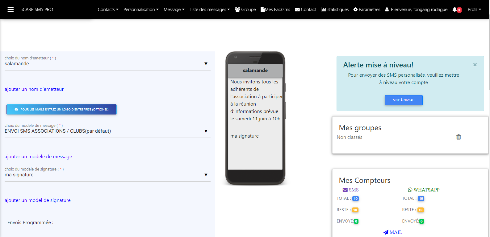Click the company logo upload button
490x237 pixels.
[61, 109]
